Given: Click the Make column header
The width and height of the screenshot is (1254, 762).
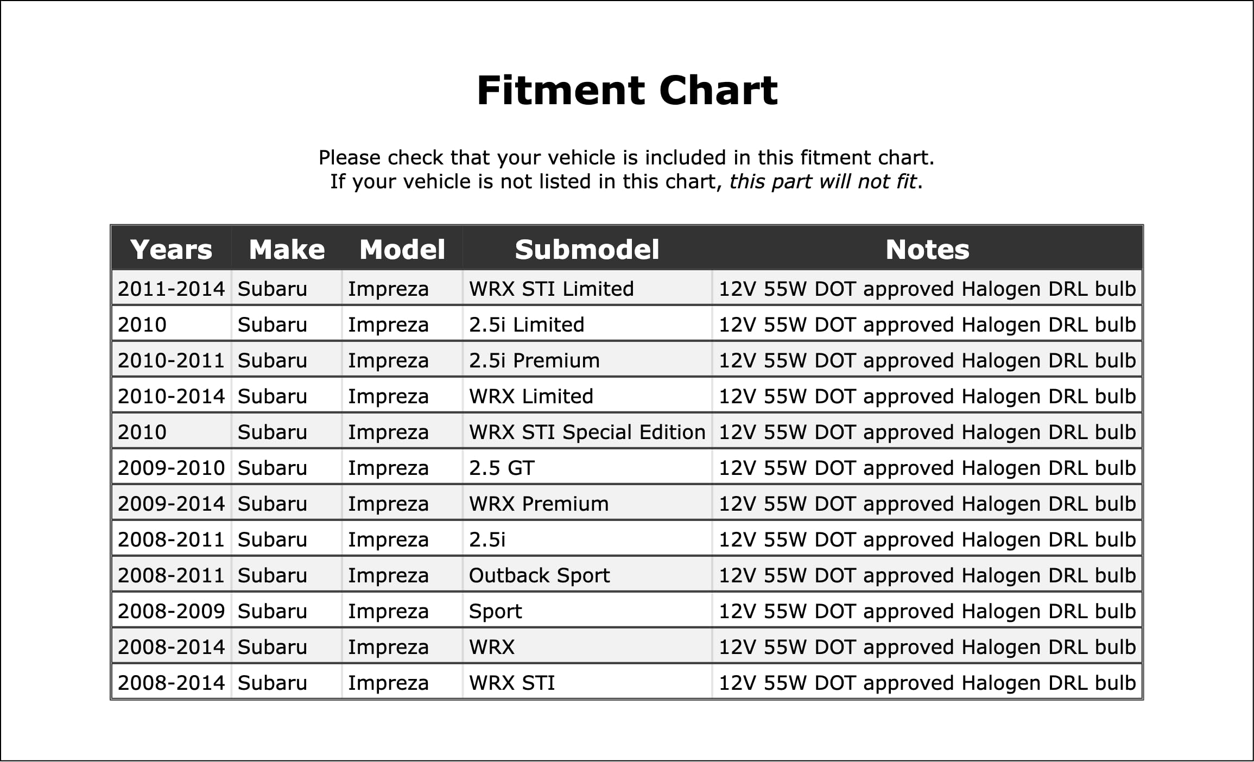Looking at the screenshot, I should coord(287,250).
